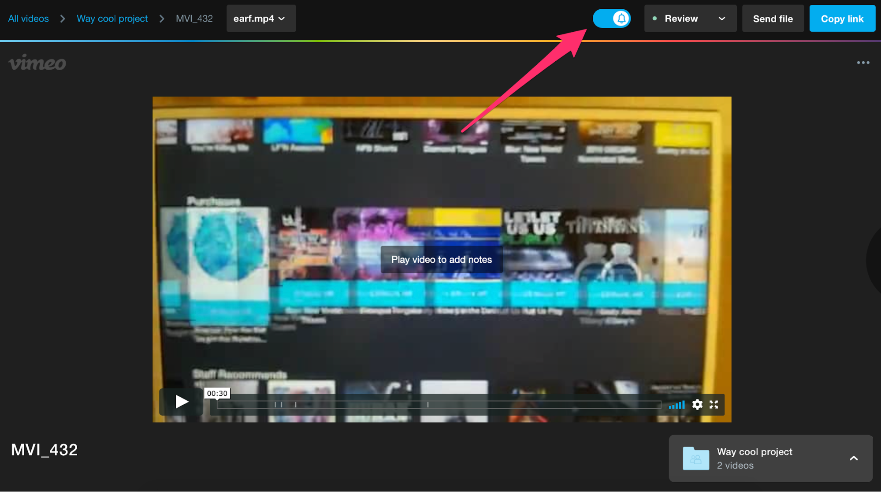881x492 pixels.
Task: Select the All videos breadcrumb item
Action: tap(29, 18)
